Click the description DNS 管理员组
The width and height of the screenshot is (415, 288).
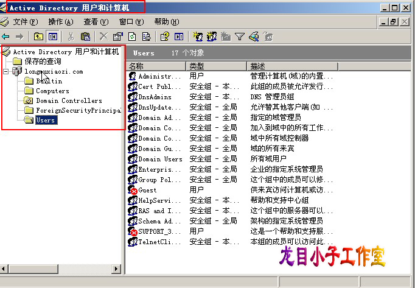pos(272,97)
